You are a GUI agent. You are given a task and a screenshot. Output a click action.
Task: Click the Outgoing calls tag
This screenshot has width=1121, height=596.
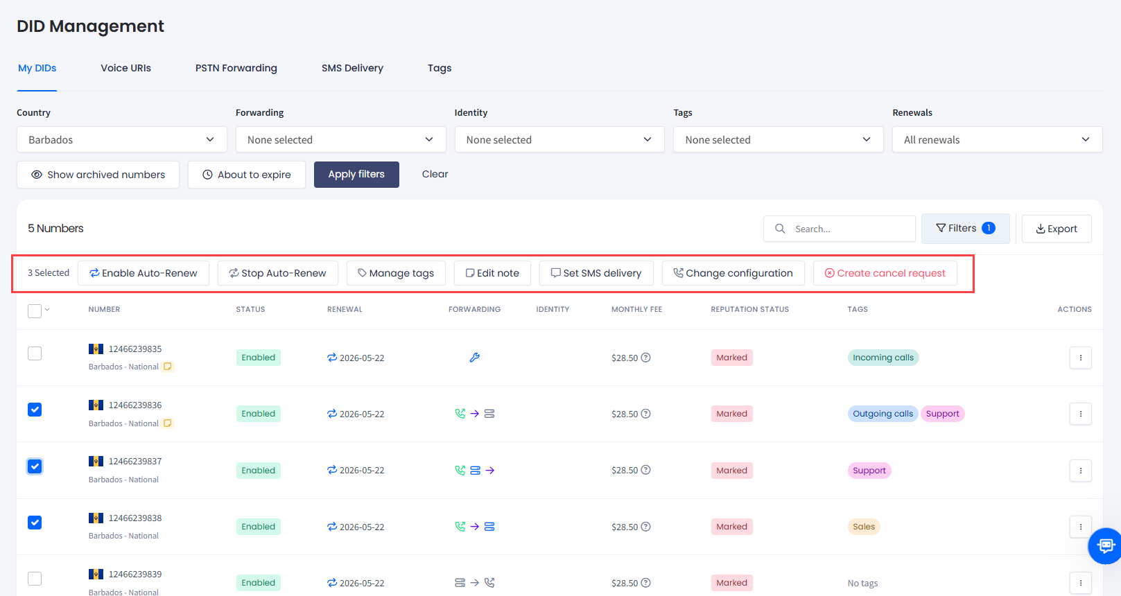point(883,414)
